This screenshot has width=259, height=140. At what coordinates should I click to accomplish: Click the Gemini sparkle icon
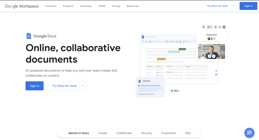tap(220, 27)
